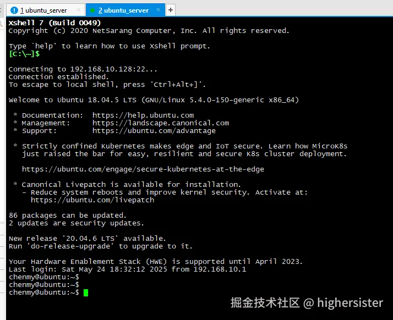
Task: Click the https://ubuntu.com/advantage URL
Action: tap(154, 131)
